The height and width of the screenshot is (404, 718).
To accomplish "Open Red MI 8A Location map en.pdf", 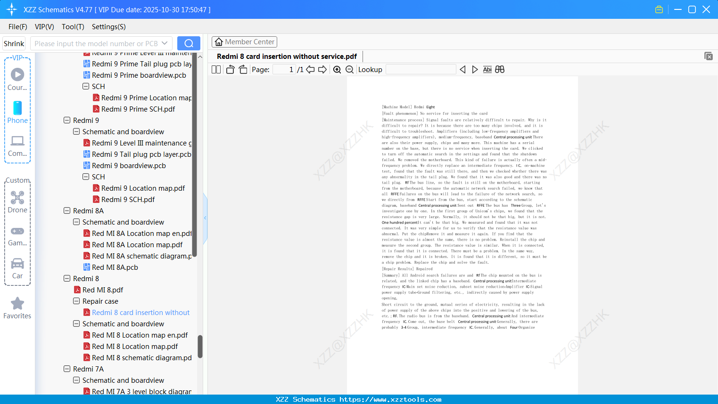I will point(142,234).
